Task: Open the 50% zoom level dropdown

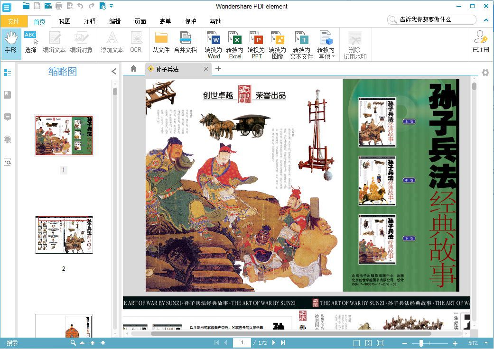Action: [x=486, y=343]
